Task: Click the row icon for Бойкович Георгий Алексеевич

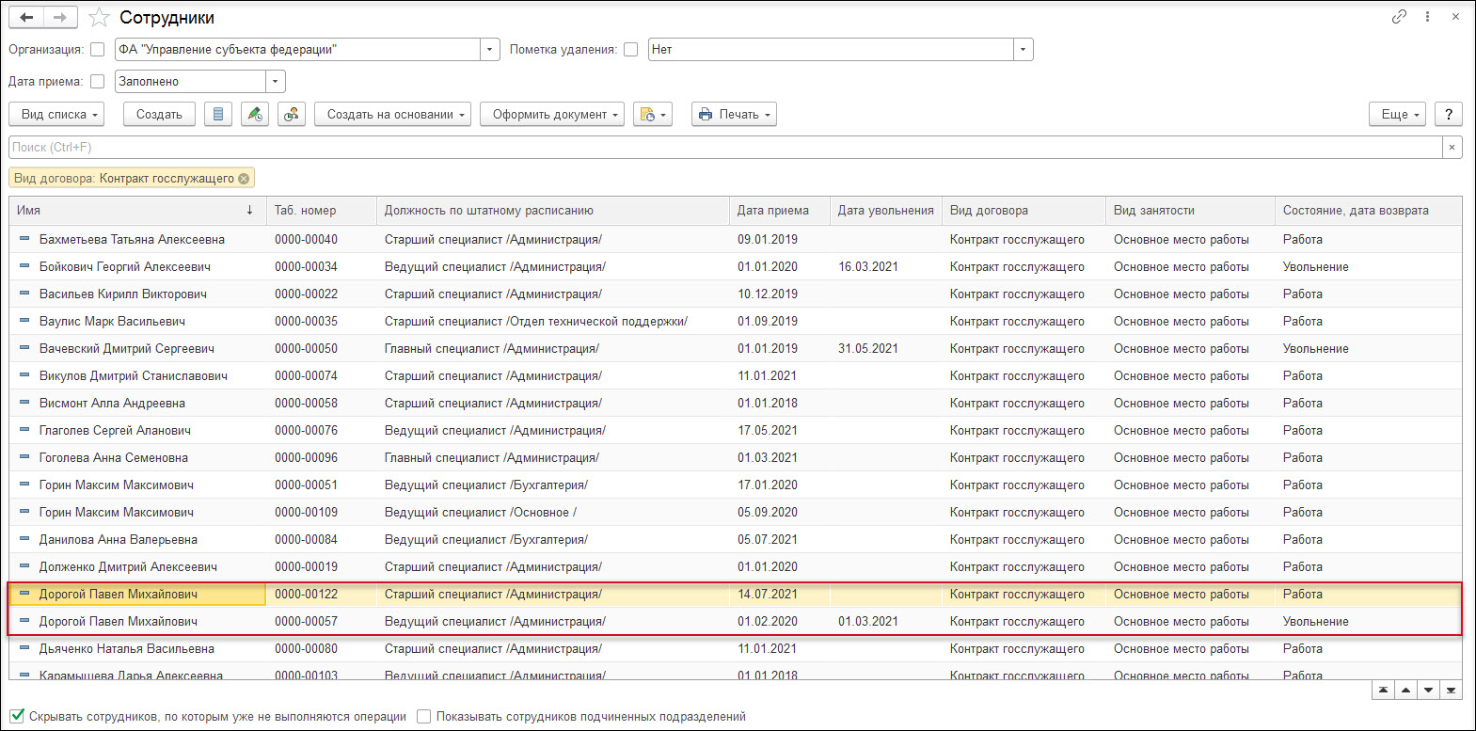Action: click(x=24, y=266)
